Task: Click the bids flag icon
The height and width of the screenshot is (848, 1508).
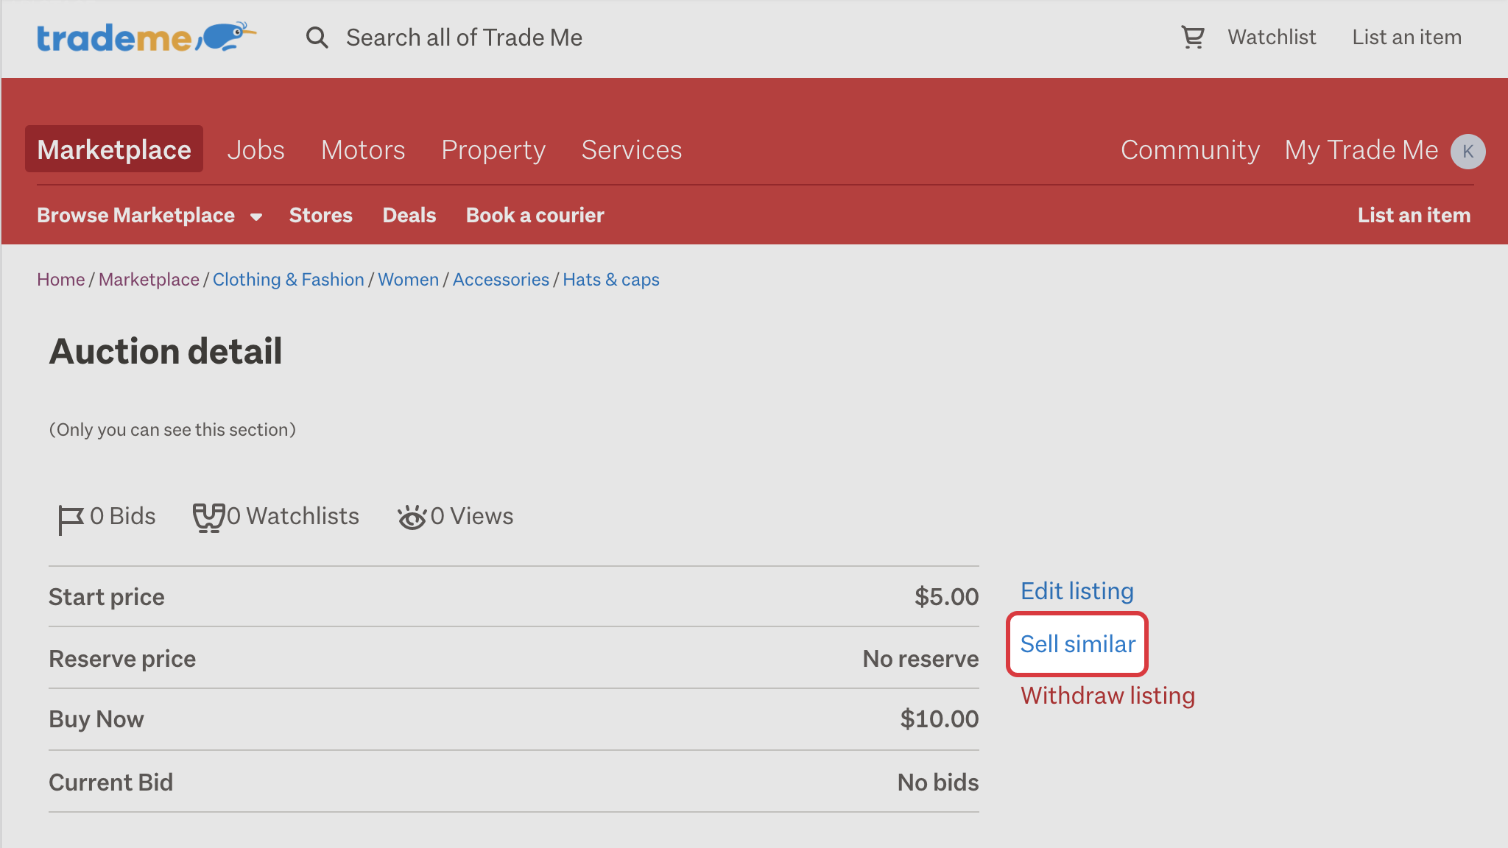Action: tap(71, 519)
